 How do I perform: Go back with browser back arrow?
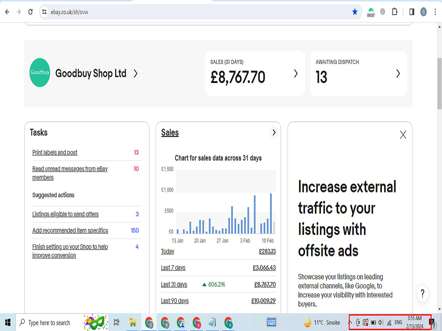(8, 12)
